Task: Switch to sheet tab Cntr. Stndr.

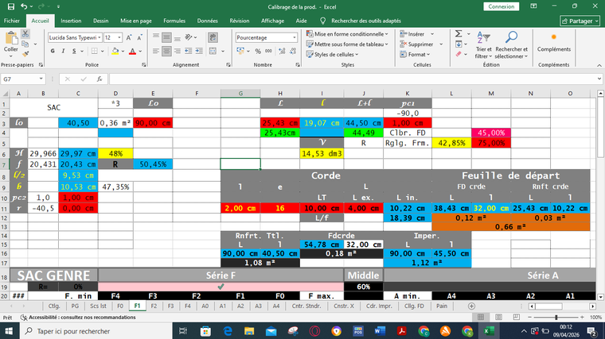Action: (306, 306)
